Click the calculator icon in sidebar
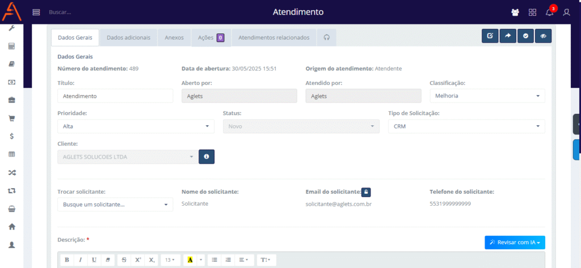 point(11,46)
